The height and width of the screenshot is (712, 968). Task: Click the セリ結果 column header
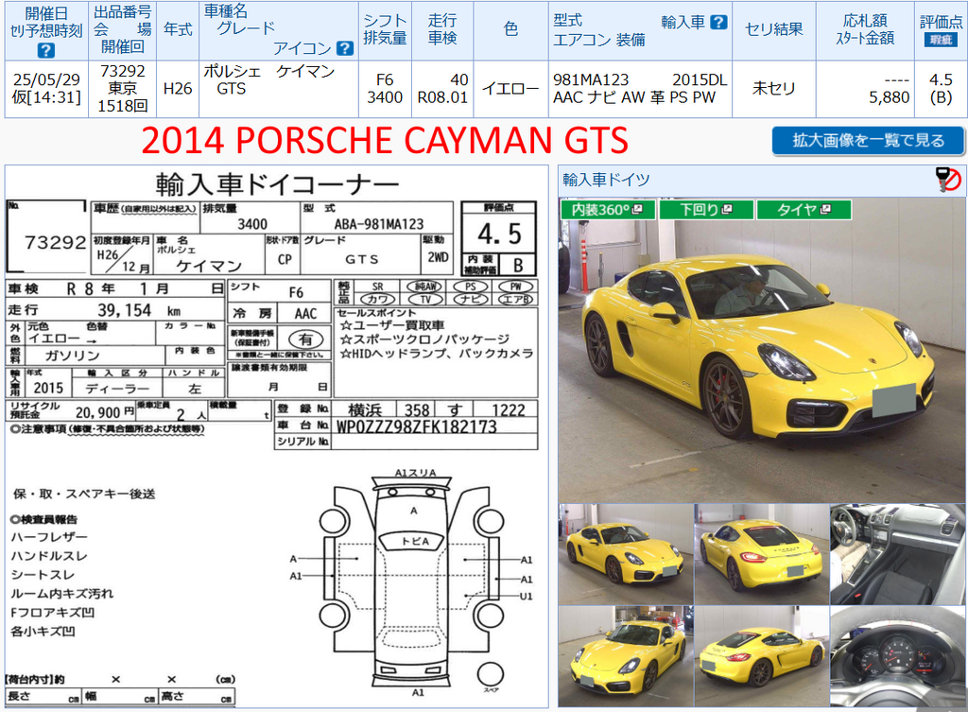pos(774,29)
